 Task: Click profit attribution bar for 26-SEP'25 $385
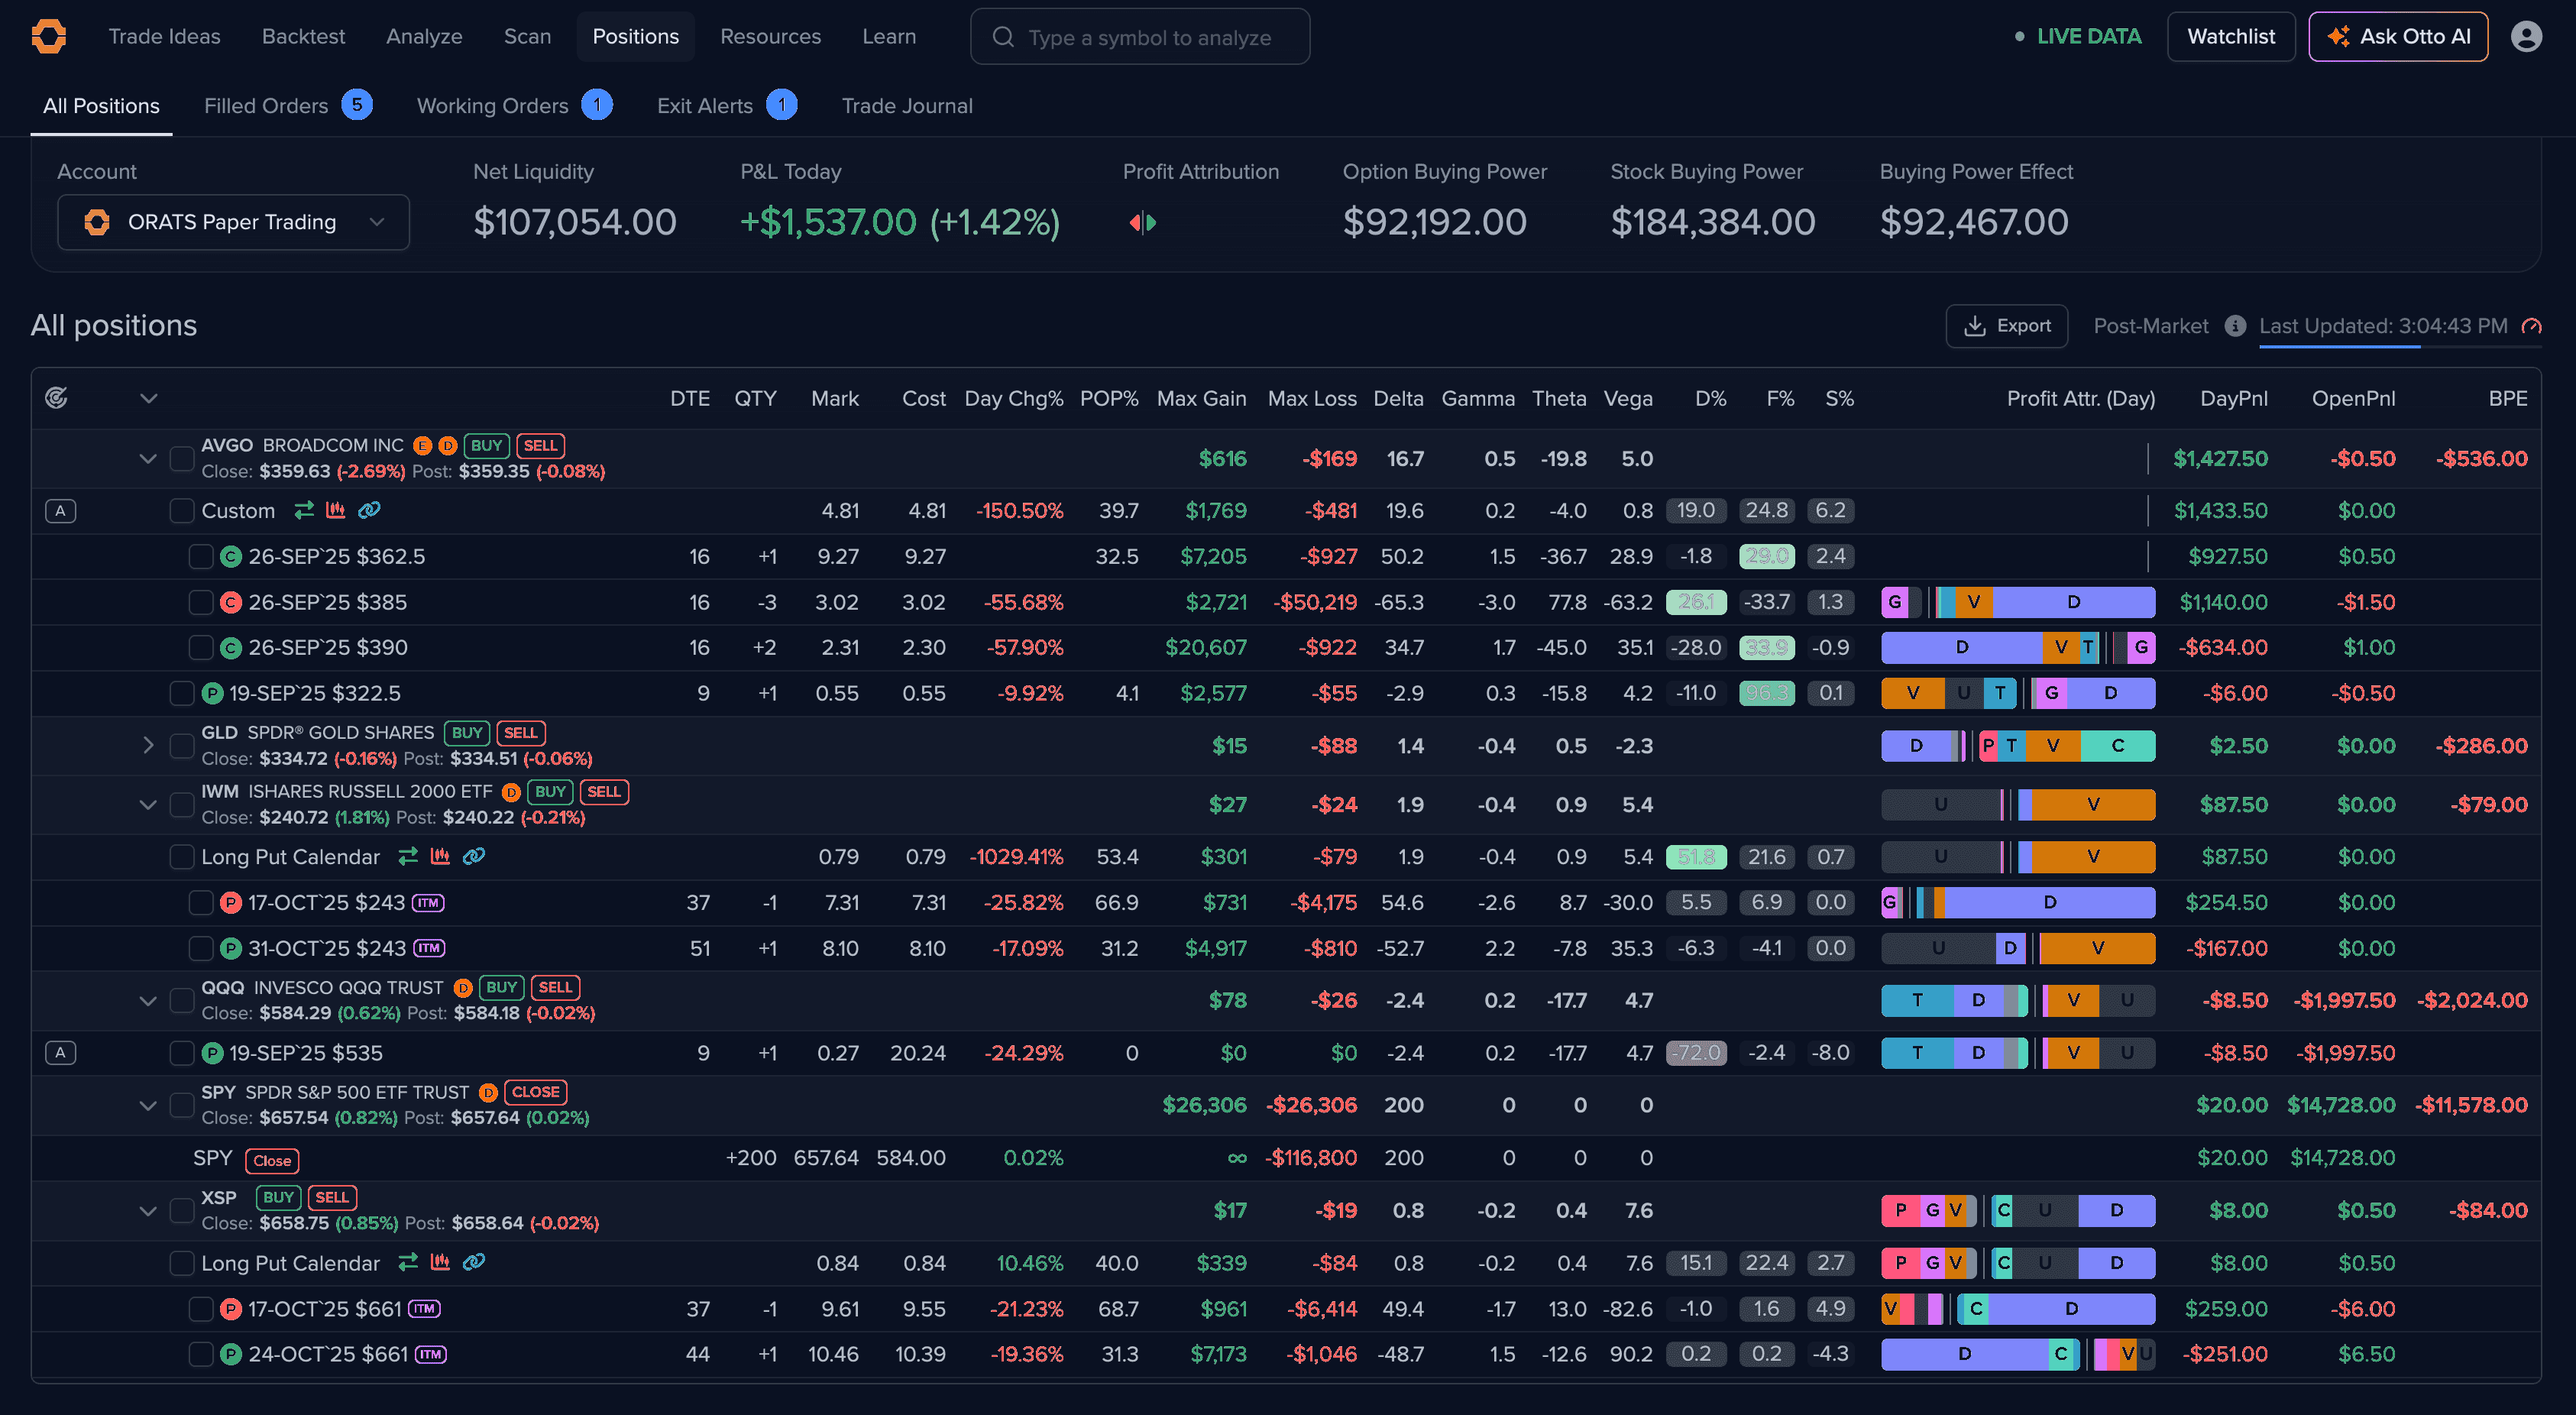[x=2018, y=602]
